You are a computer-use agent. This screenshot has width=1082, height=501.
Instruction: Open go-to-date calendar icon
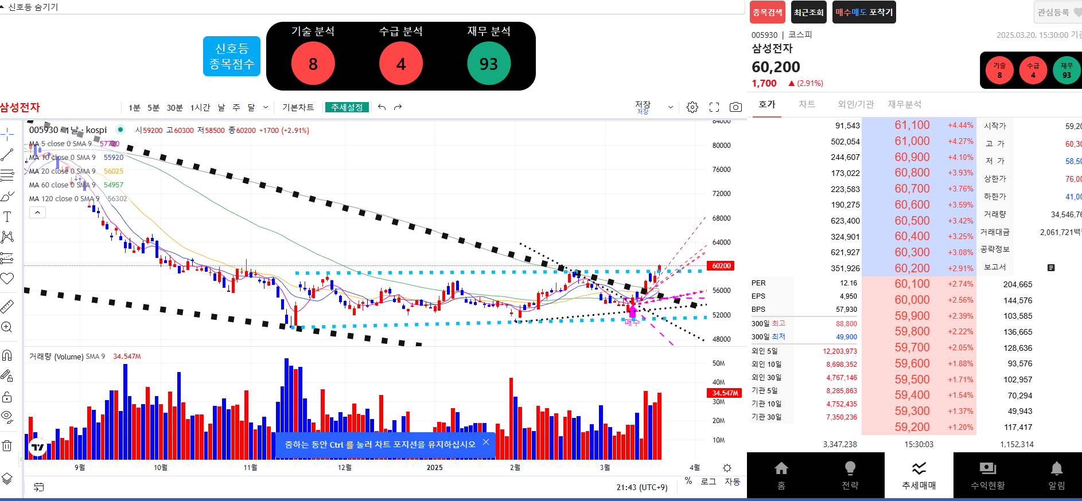[38, 487]
